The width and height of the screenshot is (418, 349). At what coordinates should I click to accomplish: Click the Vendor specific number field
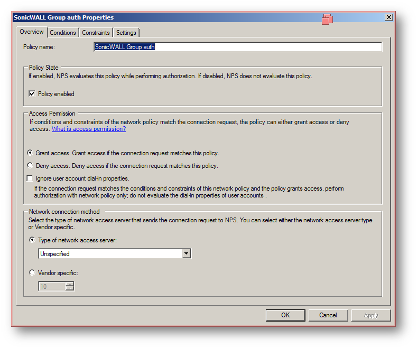(x=52, y=286)
